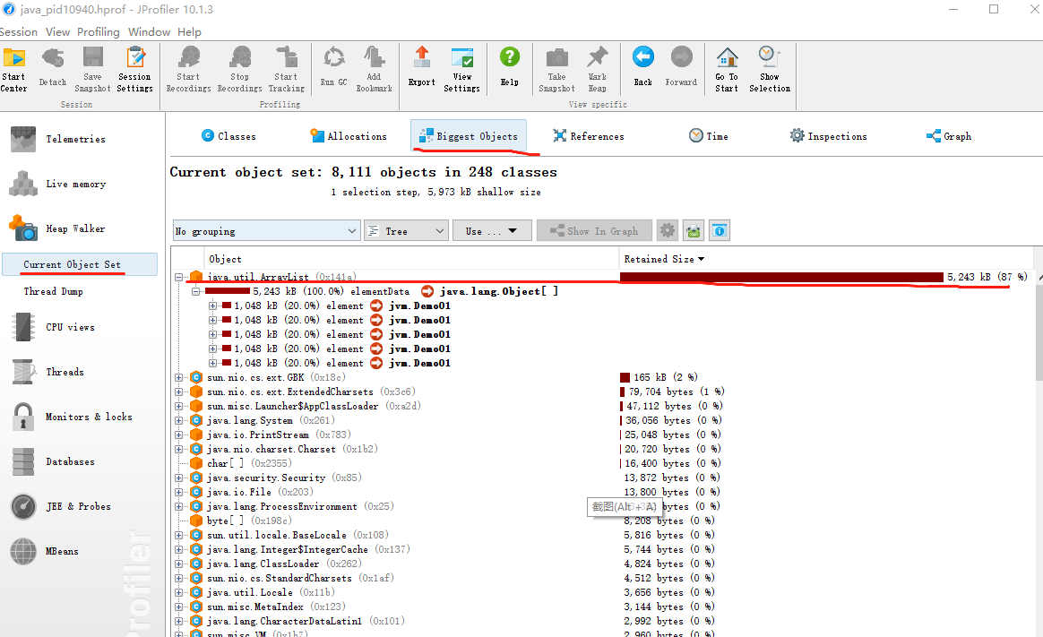This screenshot has width=1043, height=637.
Task: Switch to the Graph tab
Action: coord(949,136)
